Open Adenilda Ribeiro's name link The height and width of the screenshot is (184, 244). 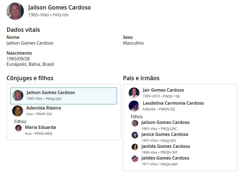click(44, 108)
